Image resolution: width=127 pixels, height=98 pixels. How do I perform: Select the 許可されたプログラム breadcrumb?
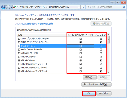click(59, 7)
